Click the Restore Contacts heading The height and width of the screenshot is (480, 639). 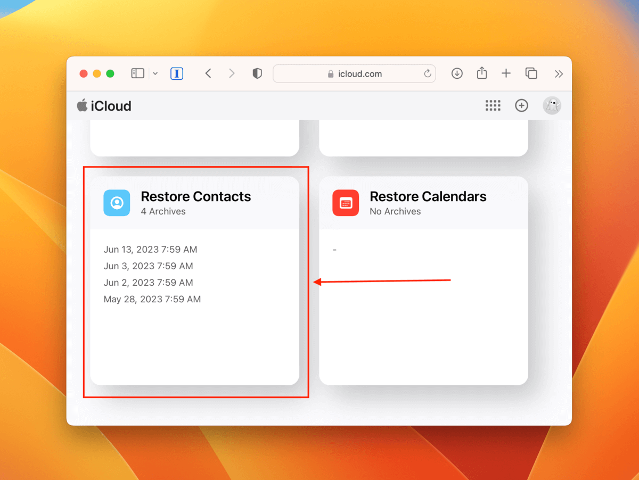pyautogui.click(x=196, y=196)
